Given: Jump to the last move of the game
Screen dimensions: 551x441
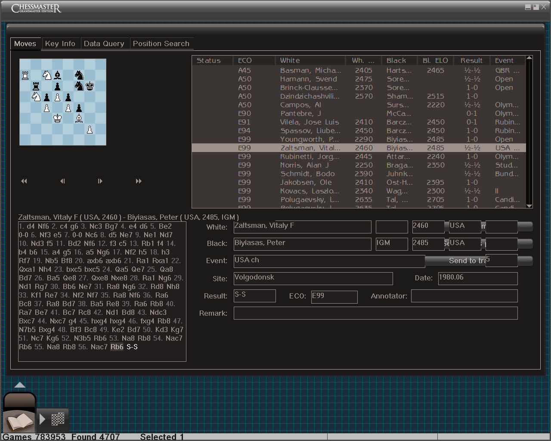Looking at the screenshot, I should [138, 181].
